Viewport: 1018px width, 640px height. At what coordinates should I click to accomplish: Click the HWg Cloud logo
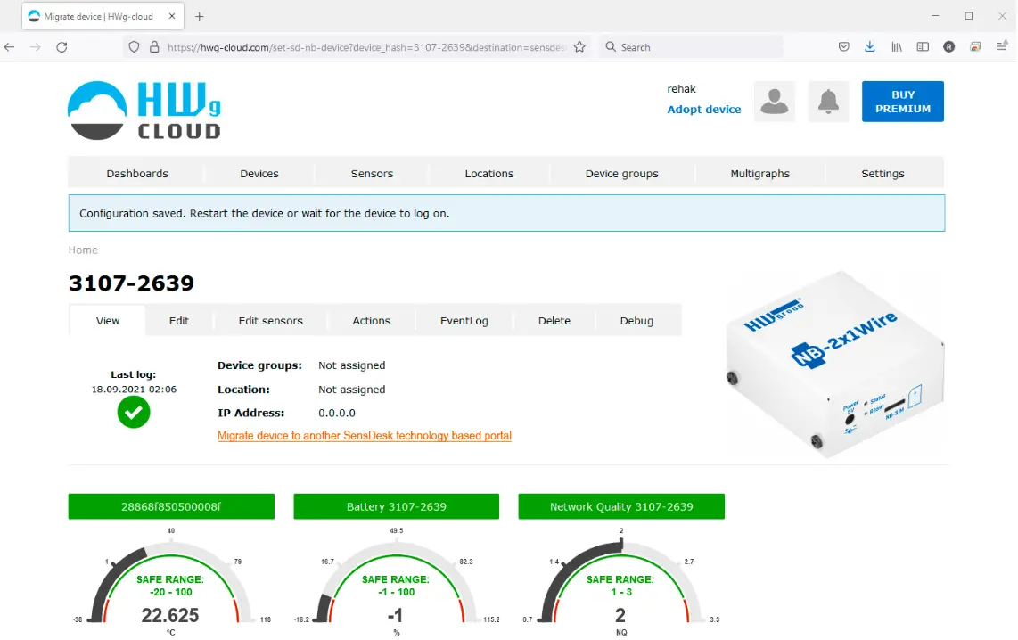(x=144, y=111)
